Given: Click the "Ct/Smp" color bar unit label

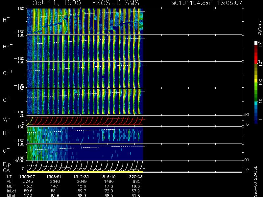Looking at the screenshot, I should pyautogui.click(x=259, y=28).
